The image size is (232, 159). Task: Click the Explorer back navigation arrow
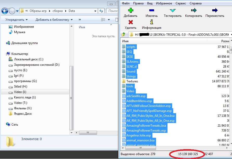(x=5, y=11)
